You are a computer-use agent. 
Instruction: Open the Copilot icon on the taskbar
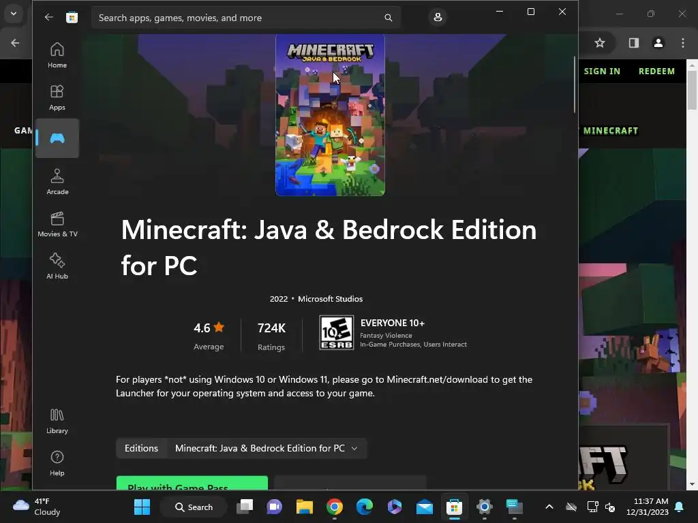[395, 507]
